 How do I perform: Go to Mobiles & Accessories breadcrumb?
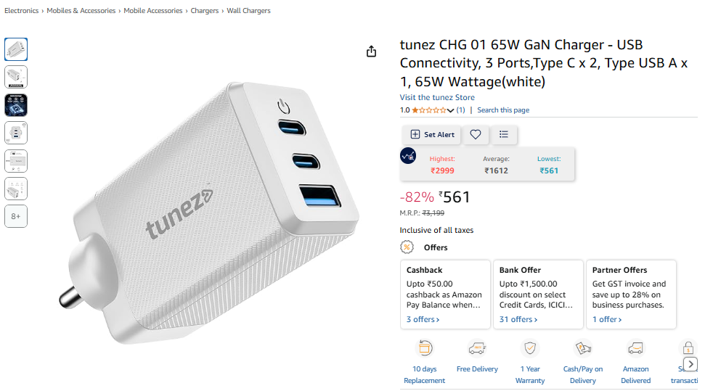pyautogui.click(x=81, y=10)
